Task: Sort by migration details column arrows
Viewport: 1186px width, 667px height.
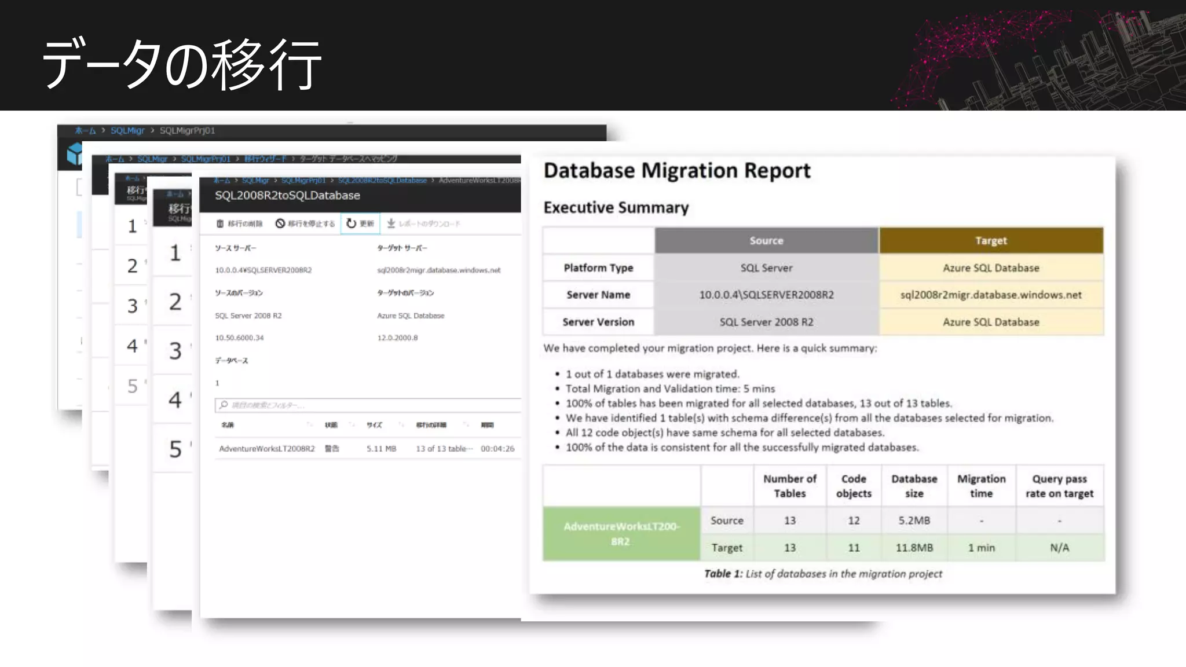Action: (466, 425)
